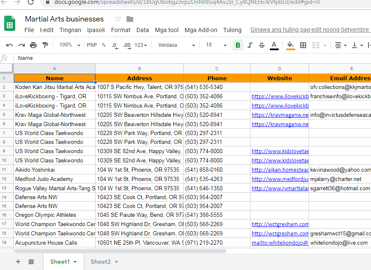The image size is (371, 270).
Task: Add a new sheet with plus icon
Action: (x=18, y=262)
